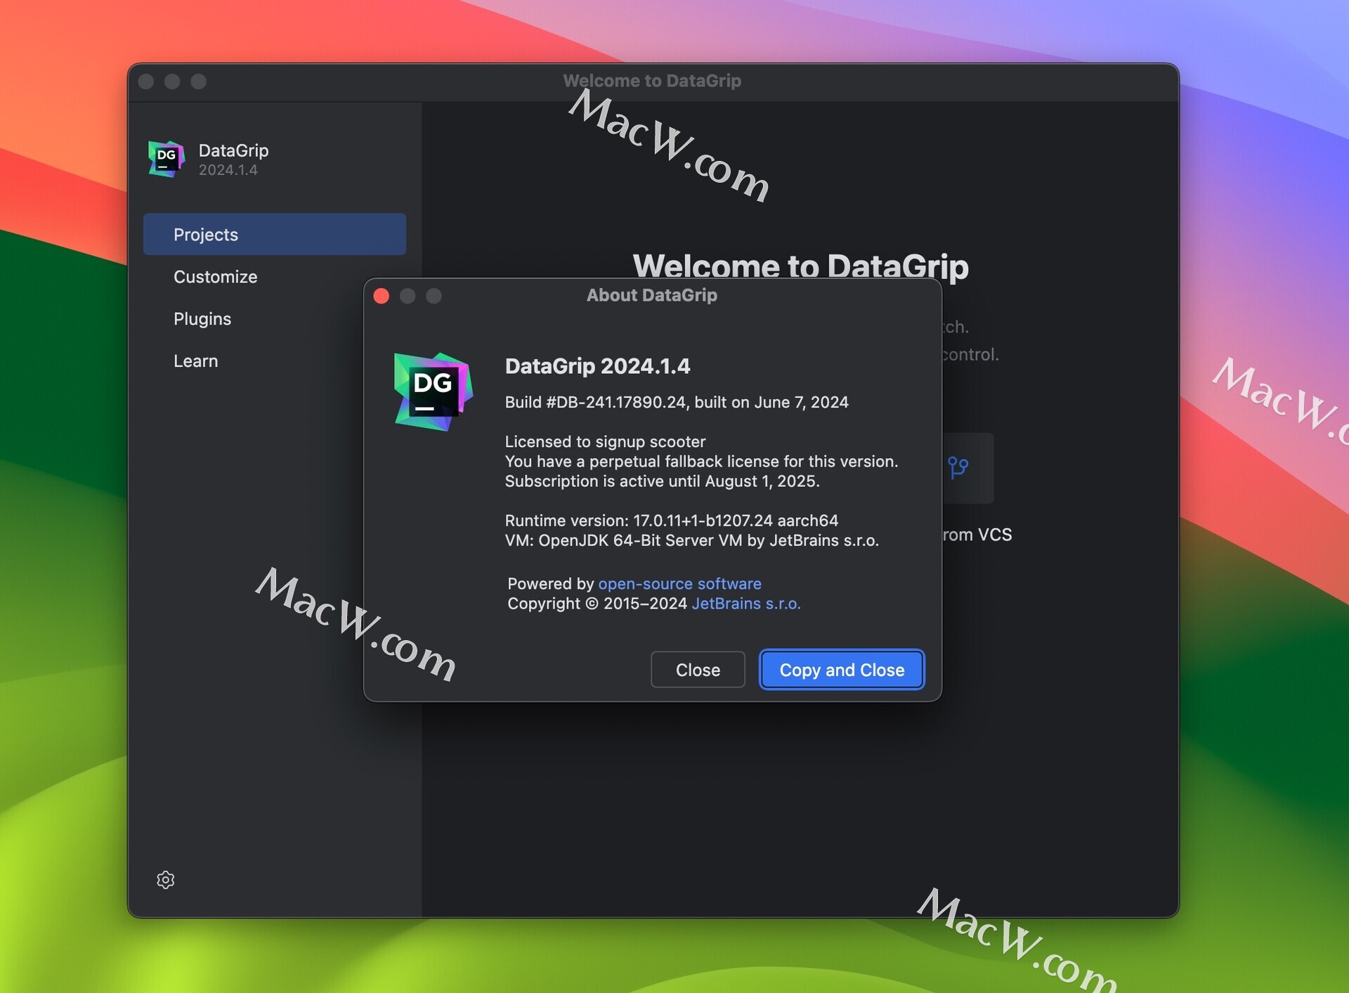Viewport: 1349px width, 993px height.
Task: Click the Build #DB-241.17890.24 line
Action: click(677, 402)
